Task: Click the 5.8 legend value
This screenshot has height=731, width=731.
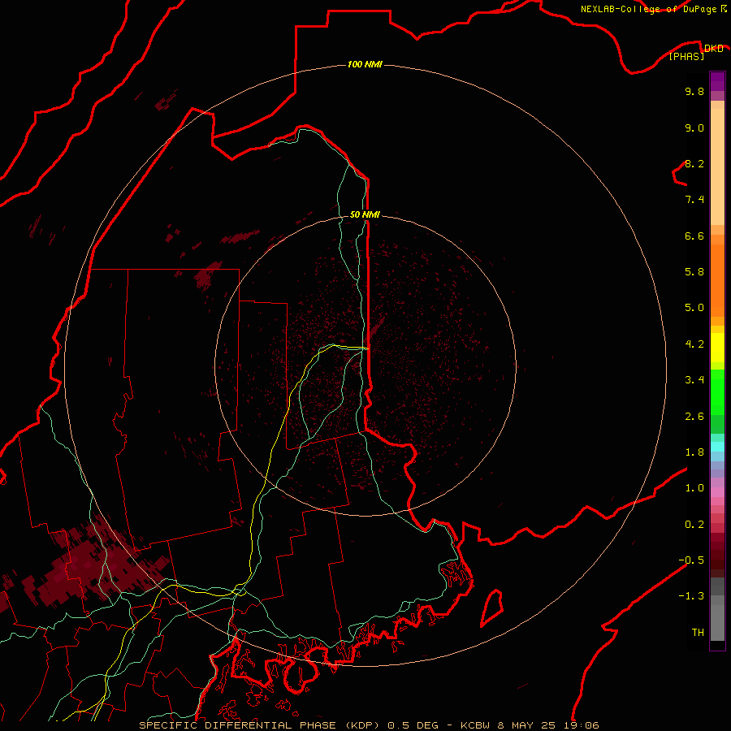Action: (694, 272)
